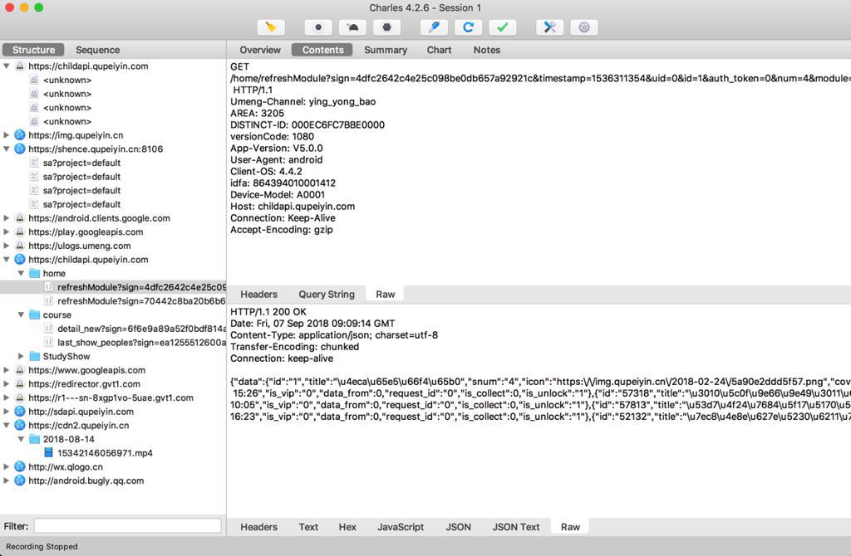The height and width of the screenshot is (556, 851).
Task: Click the green macOS zoom window button
Action: [x=38, y=7]
